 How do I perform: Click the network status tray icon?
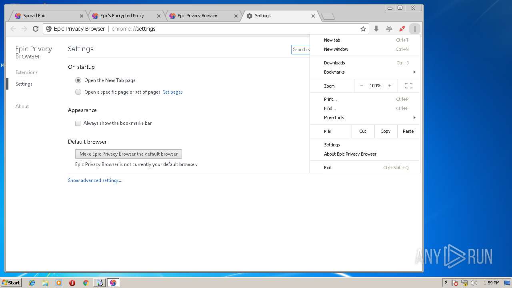464,283
